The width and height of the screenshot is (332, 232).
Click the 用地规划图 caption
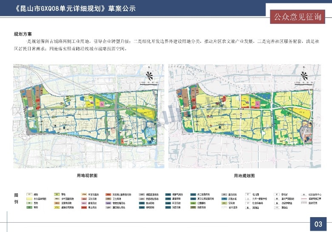tap(244, 175)
